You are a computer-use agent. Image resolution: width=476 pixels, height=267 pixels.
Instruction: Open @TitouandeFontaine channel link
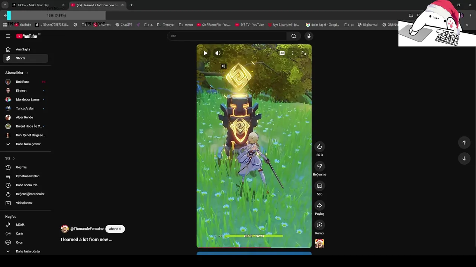(87, 229)
